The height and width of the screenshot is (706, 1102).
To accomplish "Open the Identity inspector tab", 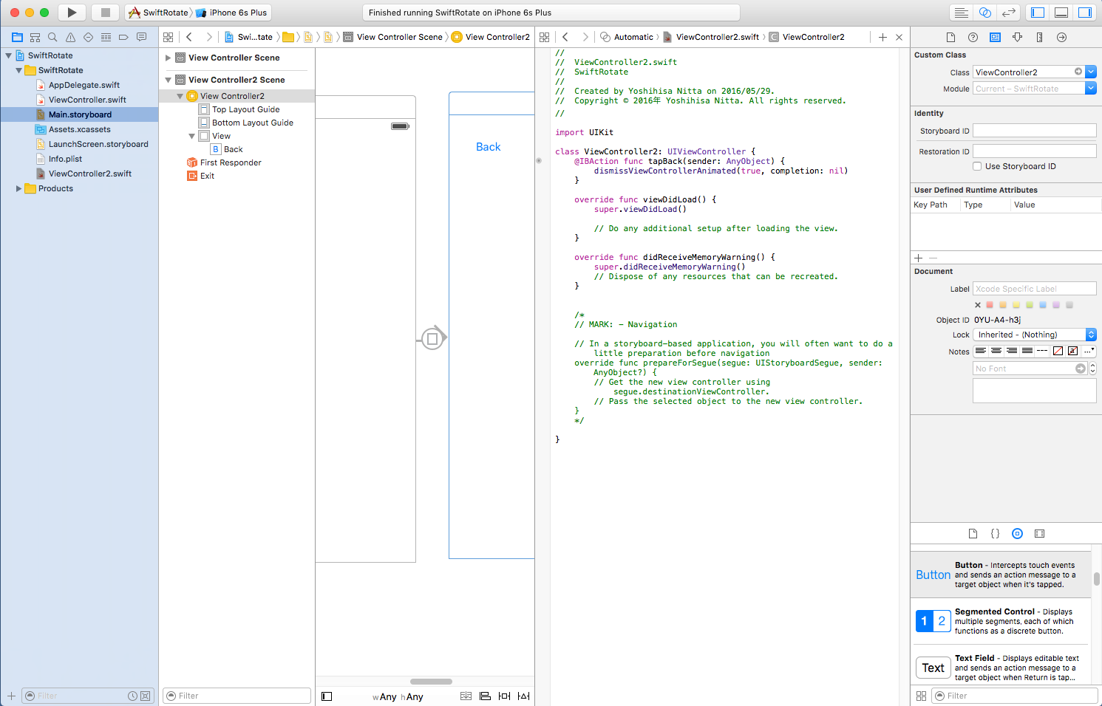I will coord(995,37).
